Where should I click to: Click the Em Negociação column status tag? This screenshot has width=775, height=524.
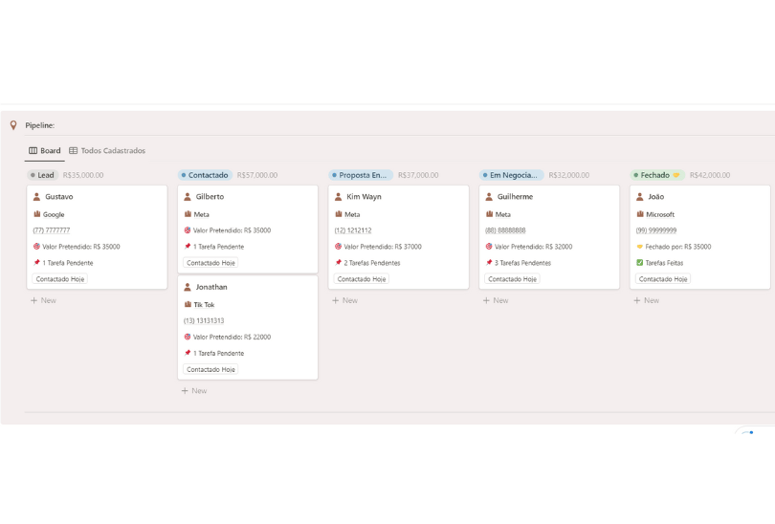pos(511,176)
